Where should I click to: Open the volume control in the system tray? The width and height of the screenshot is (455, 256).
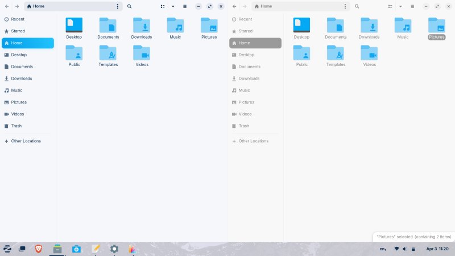(x=404, y=249)
